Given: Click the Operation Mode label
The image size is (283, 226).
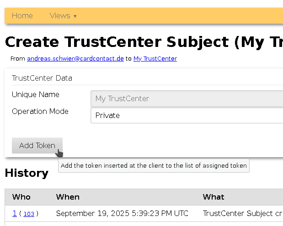Looking at the screenshot, I should click(40, 111).
